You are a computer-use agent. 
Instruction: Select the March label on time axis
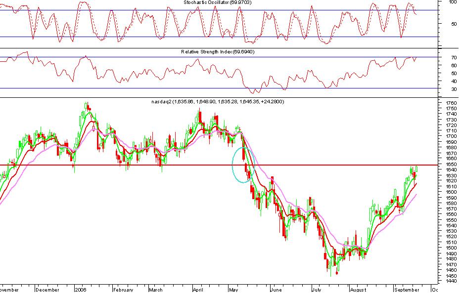point(156,290)
